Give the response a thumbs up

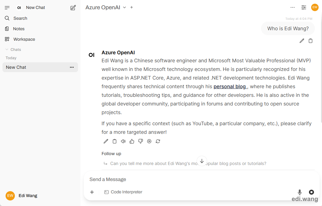132,141
